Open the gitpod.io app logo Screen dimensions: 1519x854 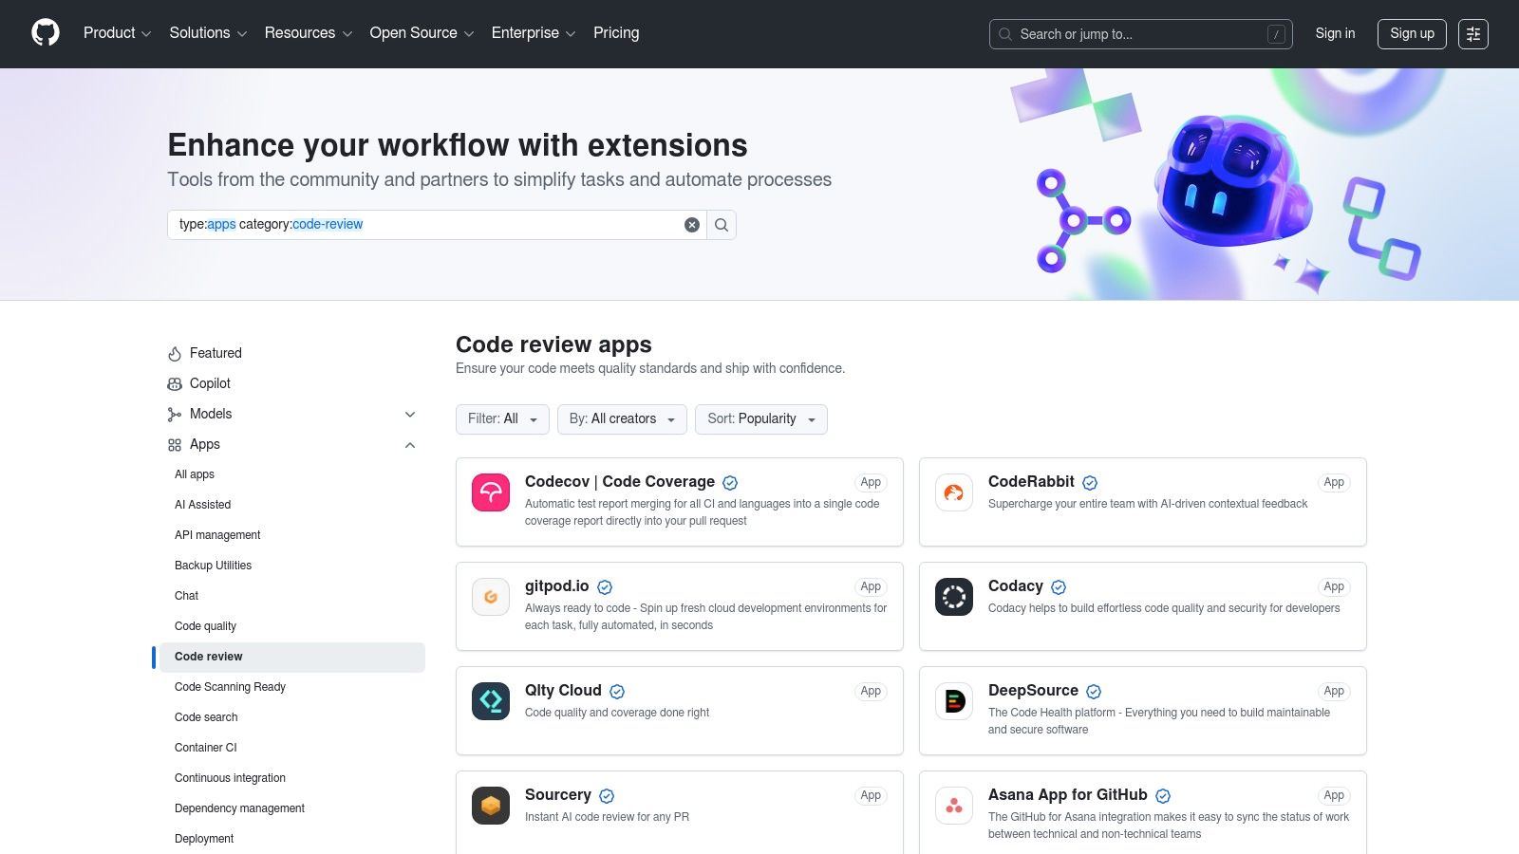[491, 597]
